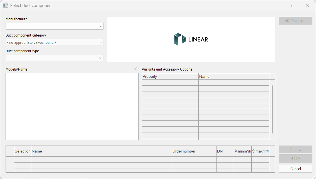
Task: Click the Cancel button
Action: (x=295, y=169)
